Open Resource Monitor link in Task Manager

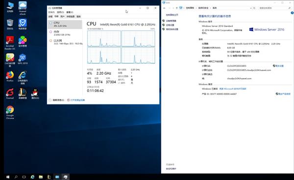76,100
